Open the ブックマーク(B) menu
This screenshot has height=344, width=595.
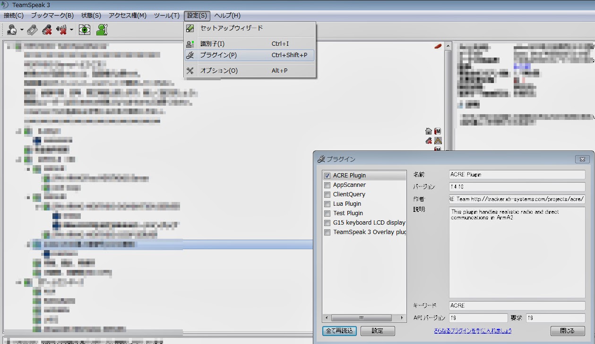pos(52,16)
